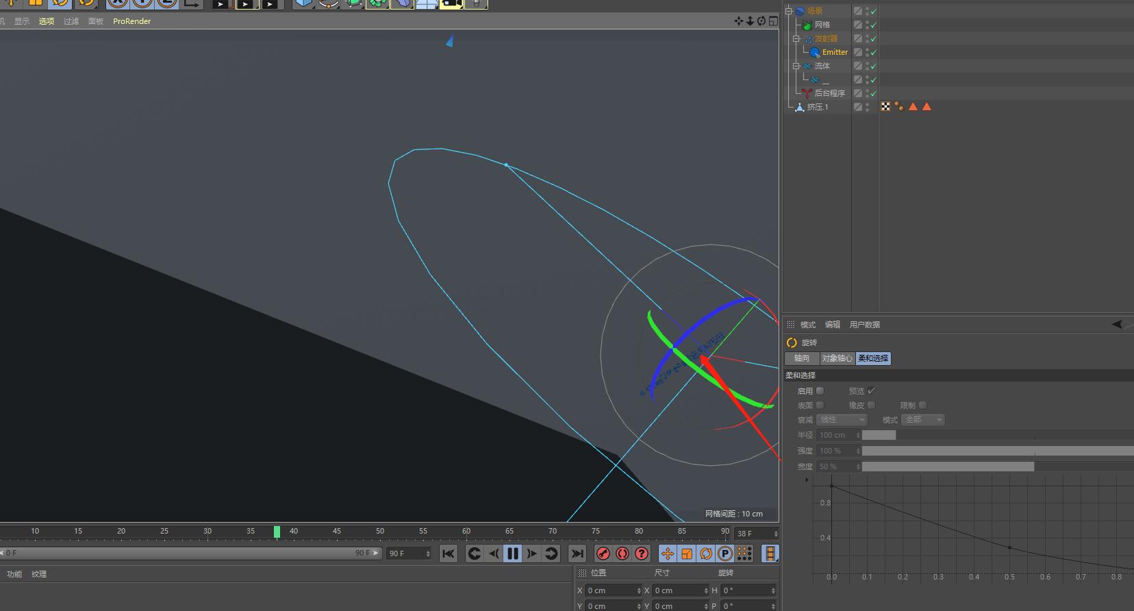The height and width of the screenshot is (611, 1134).
Task: Toggle the green enable checkmark for 网格
Action: pos(873,25)
